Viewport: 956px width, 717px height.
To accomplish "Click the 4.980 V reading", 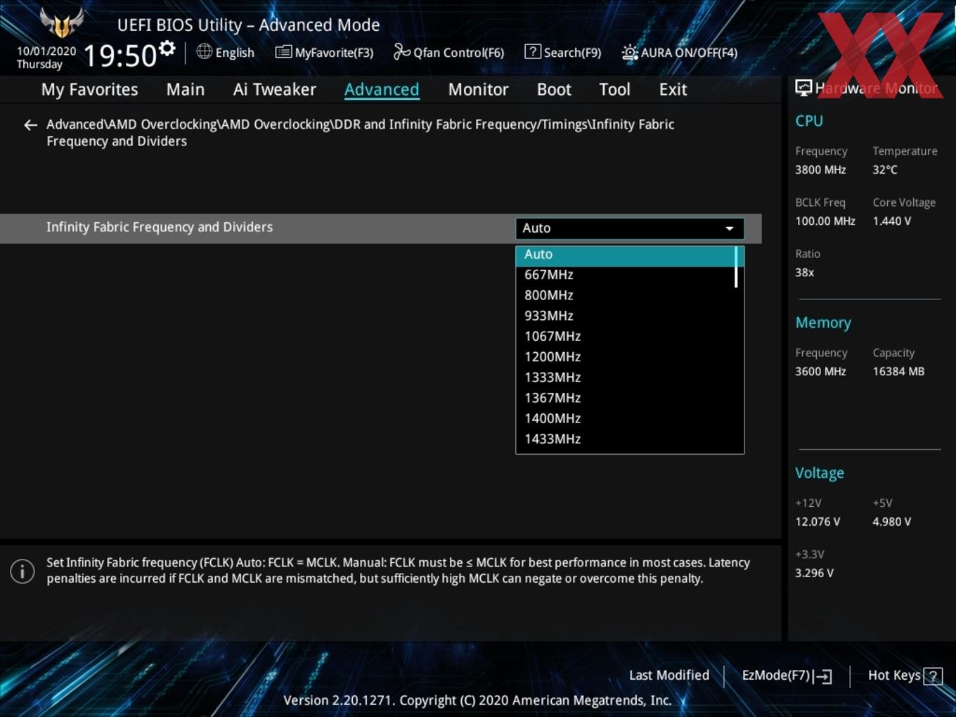I will tap(892, 522).
